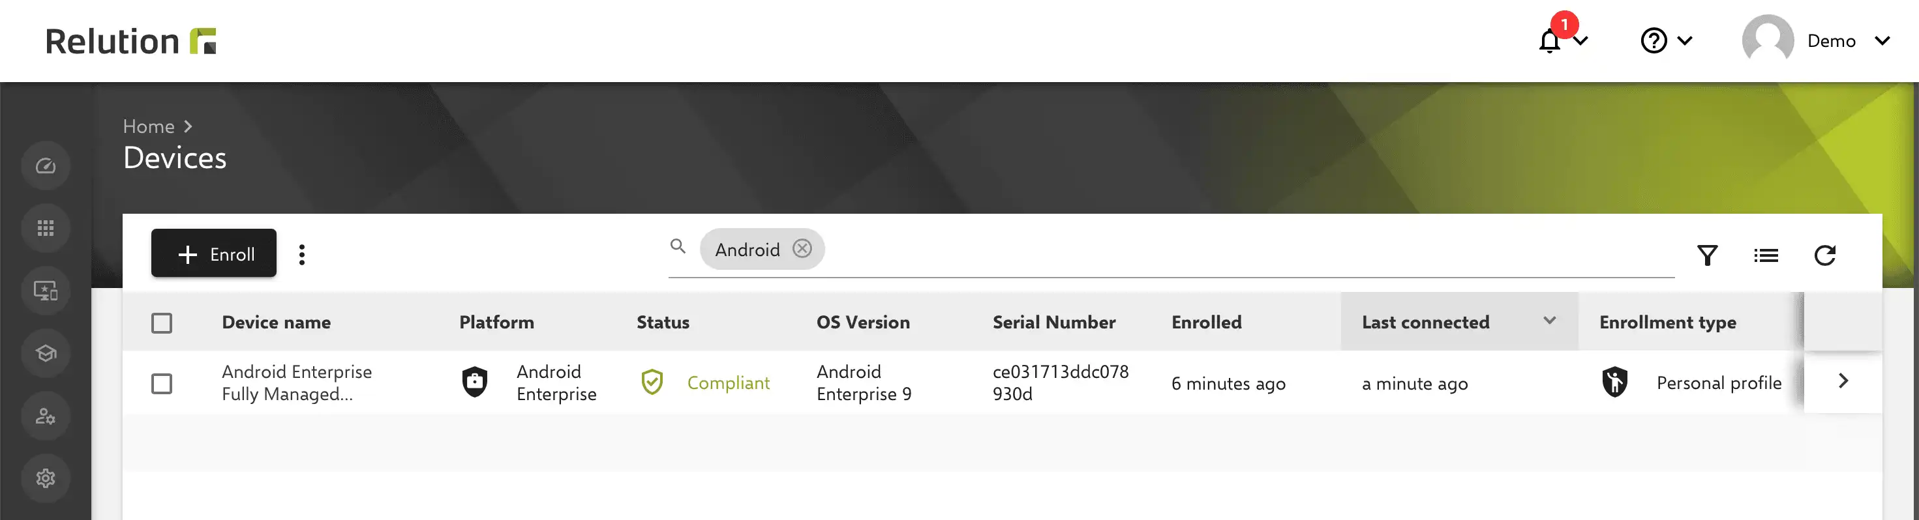1919x520 pixels.
Task: Expand the help question mark dropdown
Action: pyautogui.click(x=1667, y=40)
